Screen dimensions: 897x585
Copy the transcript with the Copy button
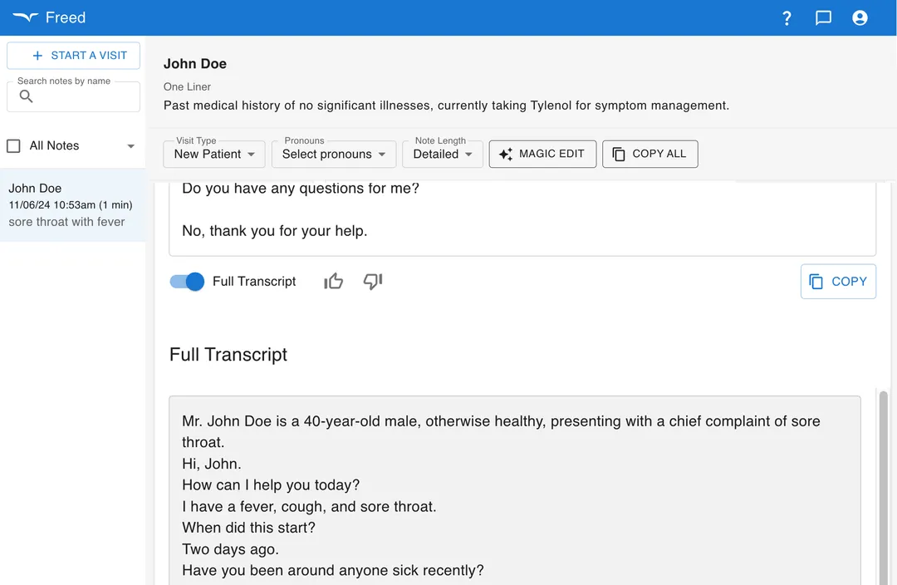click(838, 282)
